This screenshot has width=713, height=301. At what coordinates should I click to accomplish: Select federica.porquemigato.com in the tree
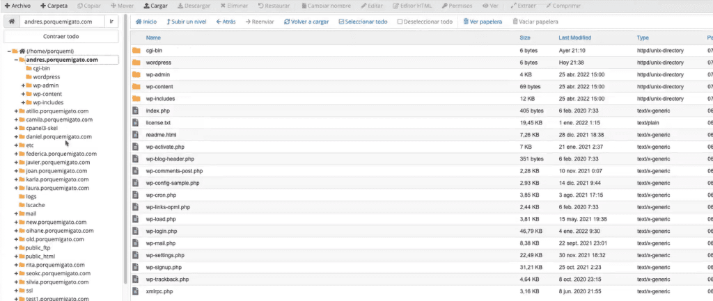61,154
